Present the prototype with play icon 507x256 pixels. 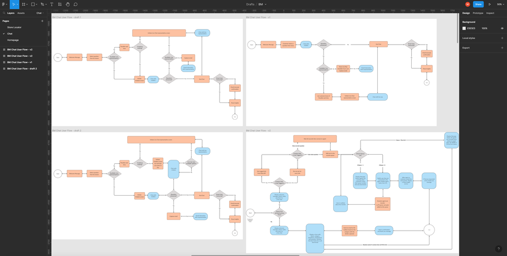(490, 5)
